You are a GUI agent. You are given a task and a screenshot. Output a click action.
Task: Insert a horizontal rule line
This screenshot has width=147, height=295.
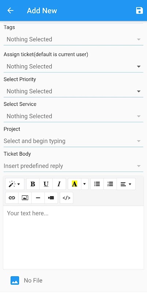pos(38,198)
